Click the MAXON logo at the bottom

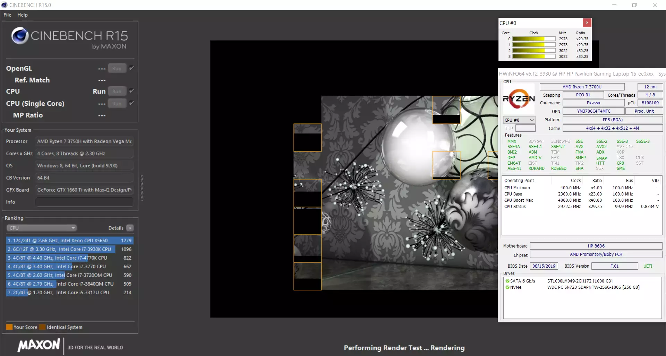coord(39,345)
